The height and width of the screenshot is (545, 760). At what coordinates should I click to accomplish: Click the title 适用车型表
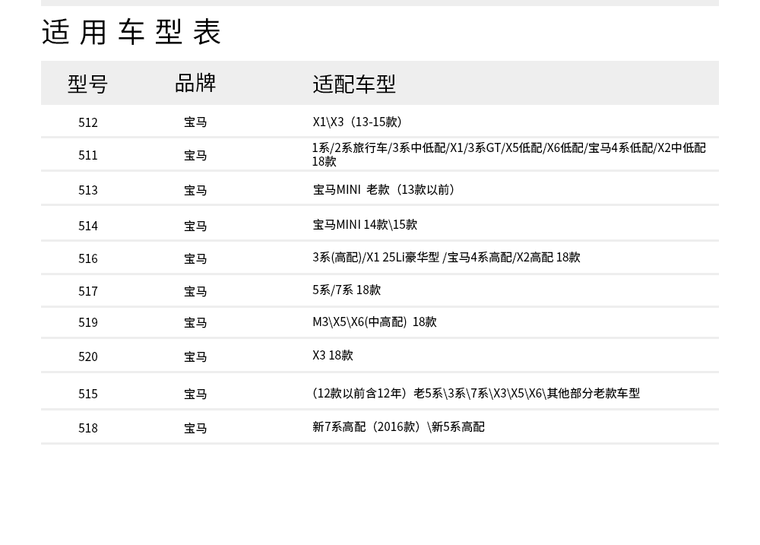click(131, 32)
